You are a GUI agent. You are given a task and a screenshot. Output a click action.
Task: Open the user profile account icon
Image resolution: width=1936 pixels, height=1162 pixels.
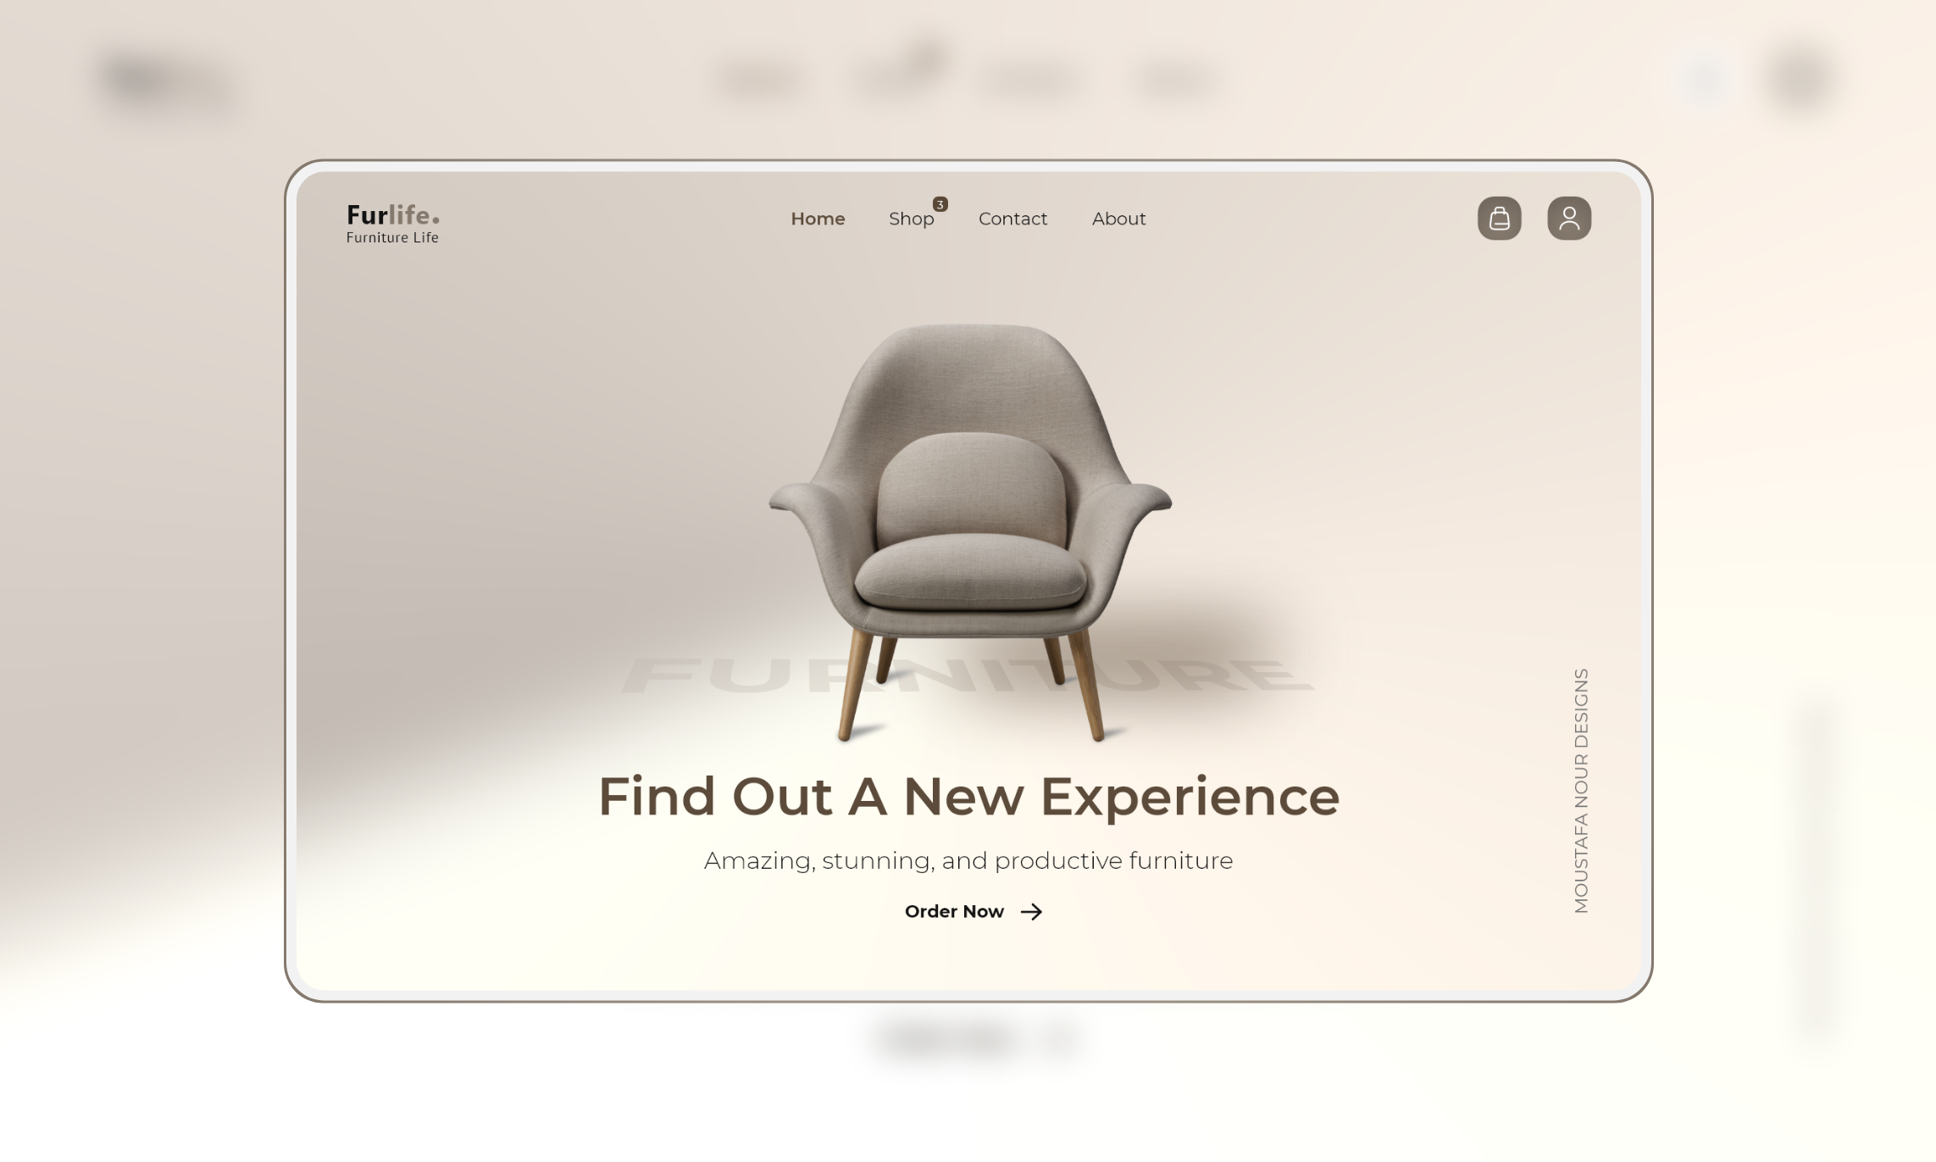(x=1569, y=219)
